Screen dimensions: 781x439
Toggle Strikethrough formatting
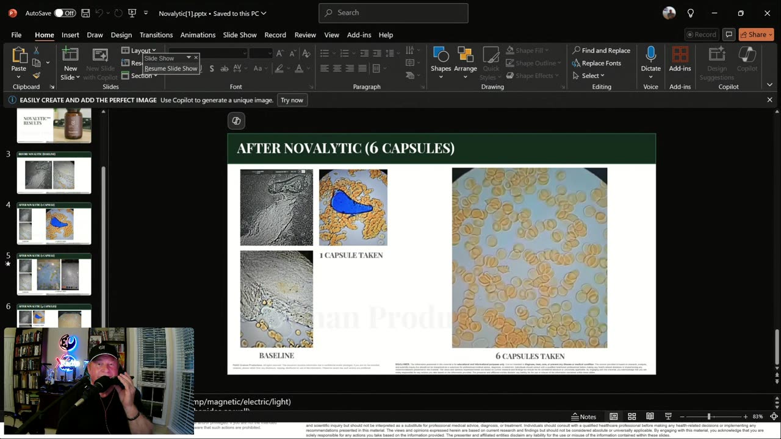click(x=225, y=68)
